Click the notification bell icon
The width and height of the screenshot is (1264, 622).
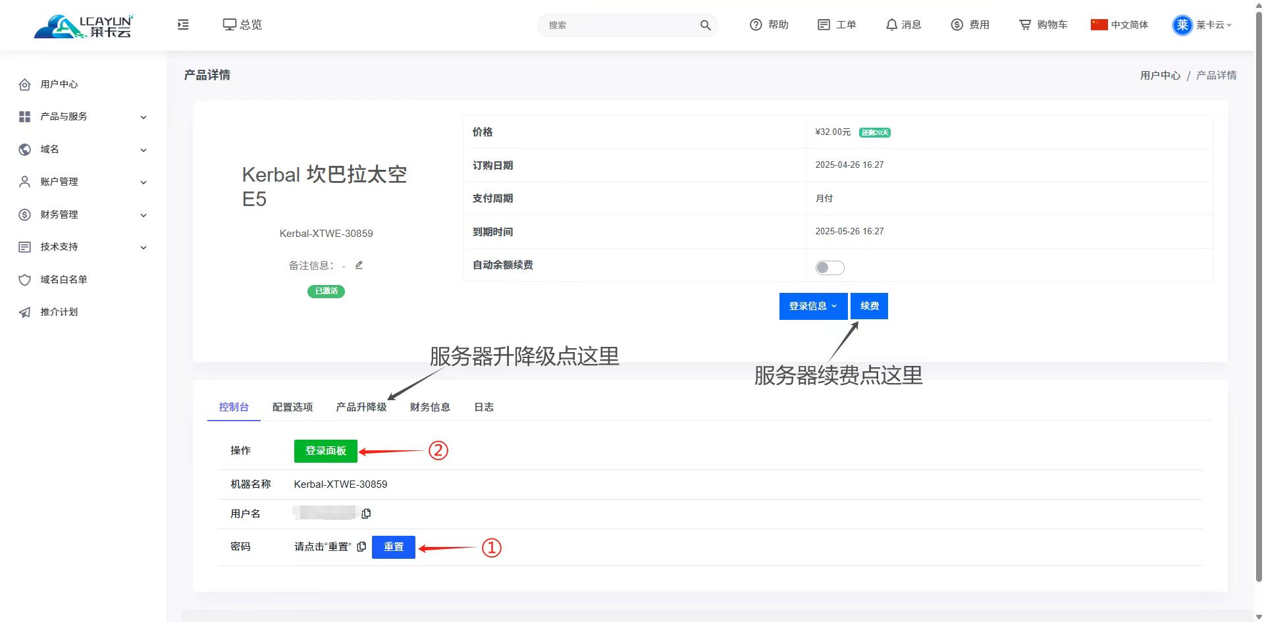[891, 24]
